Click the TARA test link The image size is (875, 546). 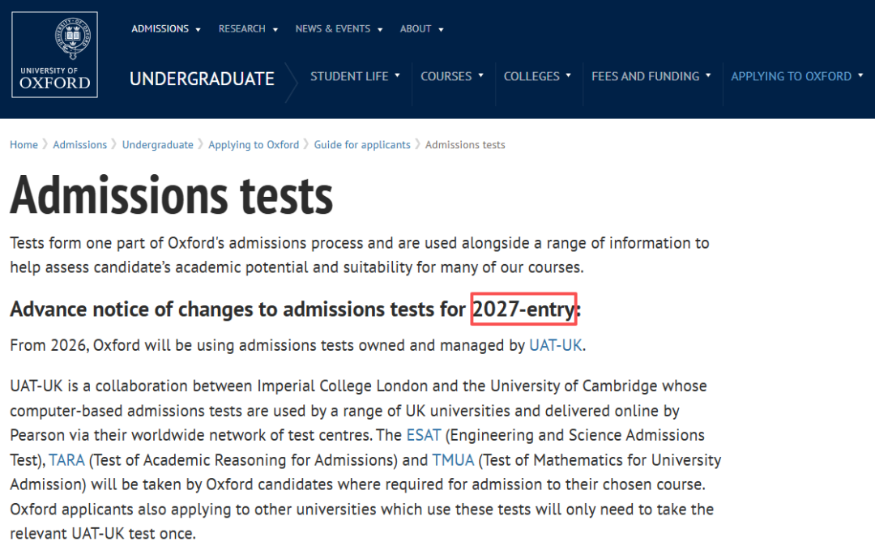(x=66, y=460)
